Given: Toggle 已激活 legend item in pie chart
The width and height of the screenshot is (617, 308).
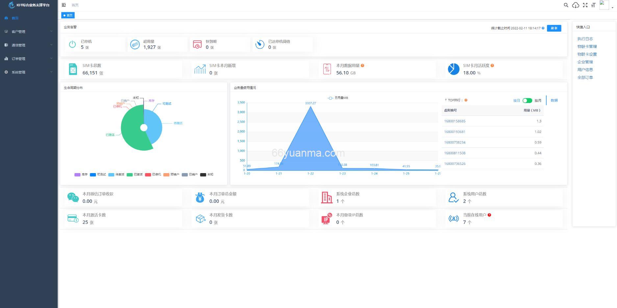Looking at the screenshot, I should [x=135, y=175].
